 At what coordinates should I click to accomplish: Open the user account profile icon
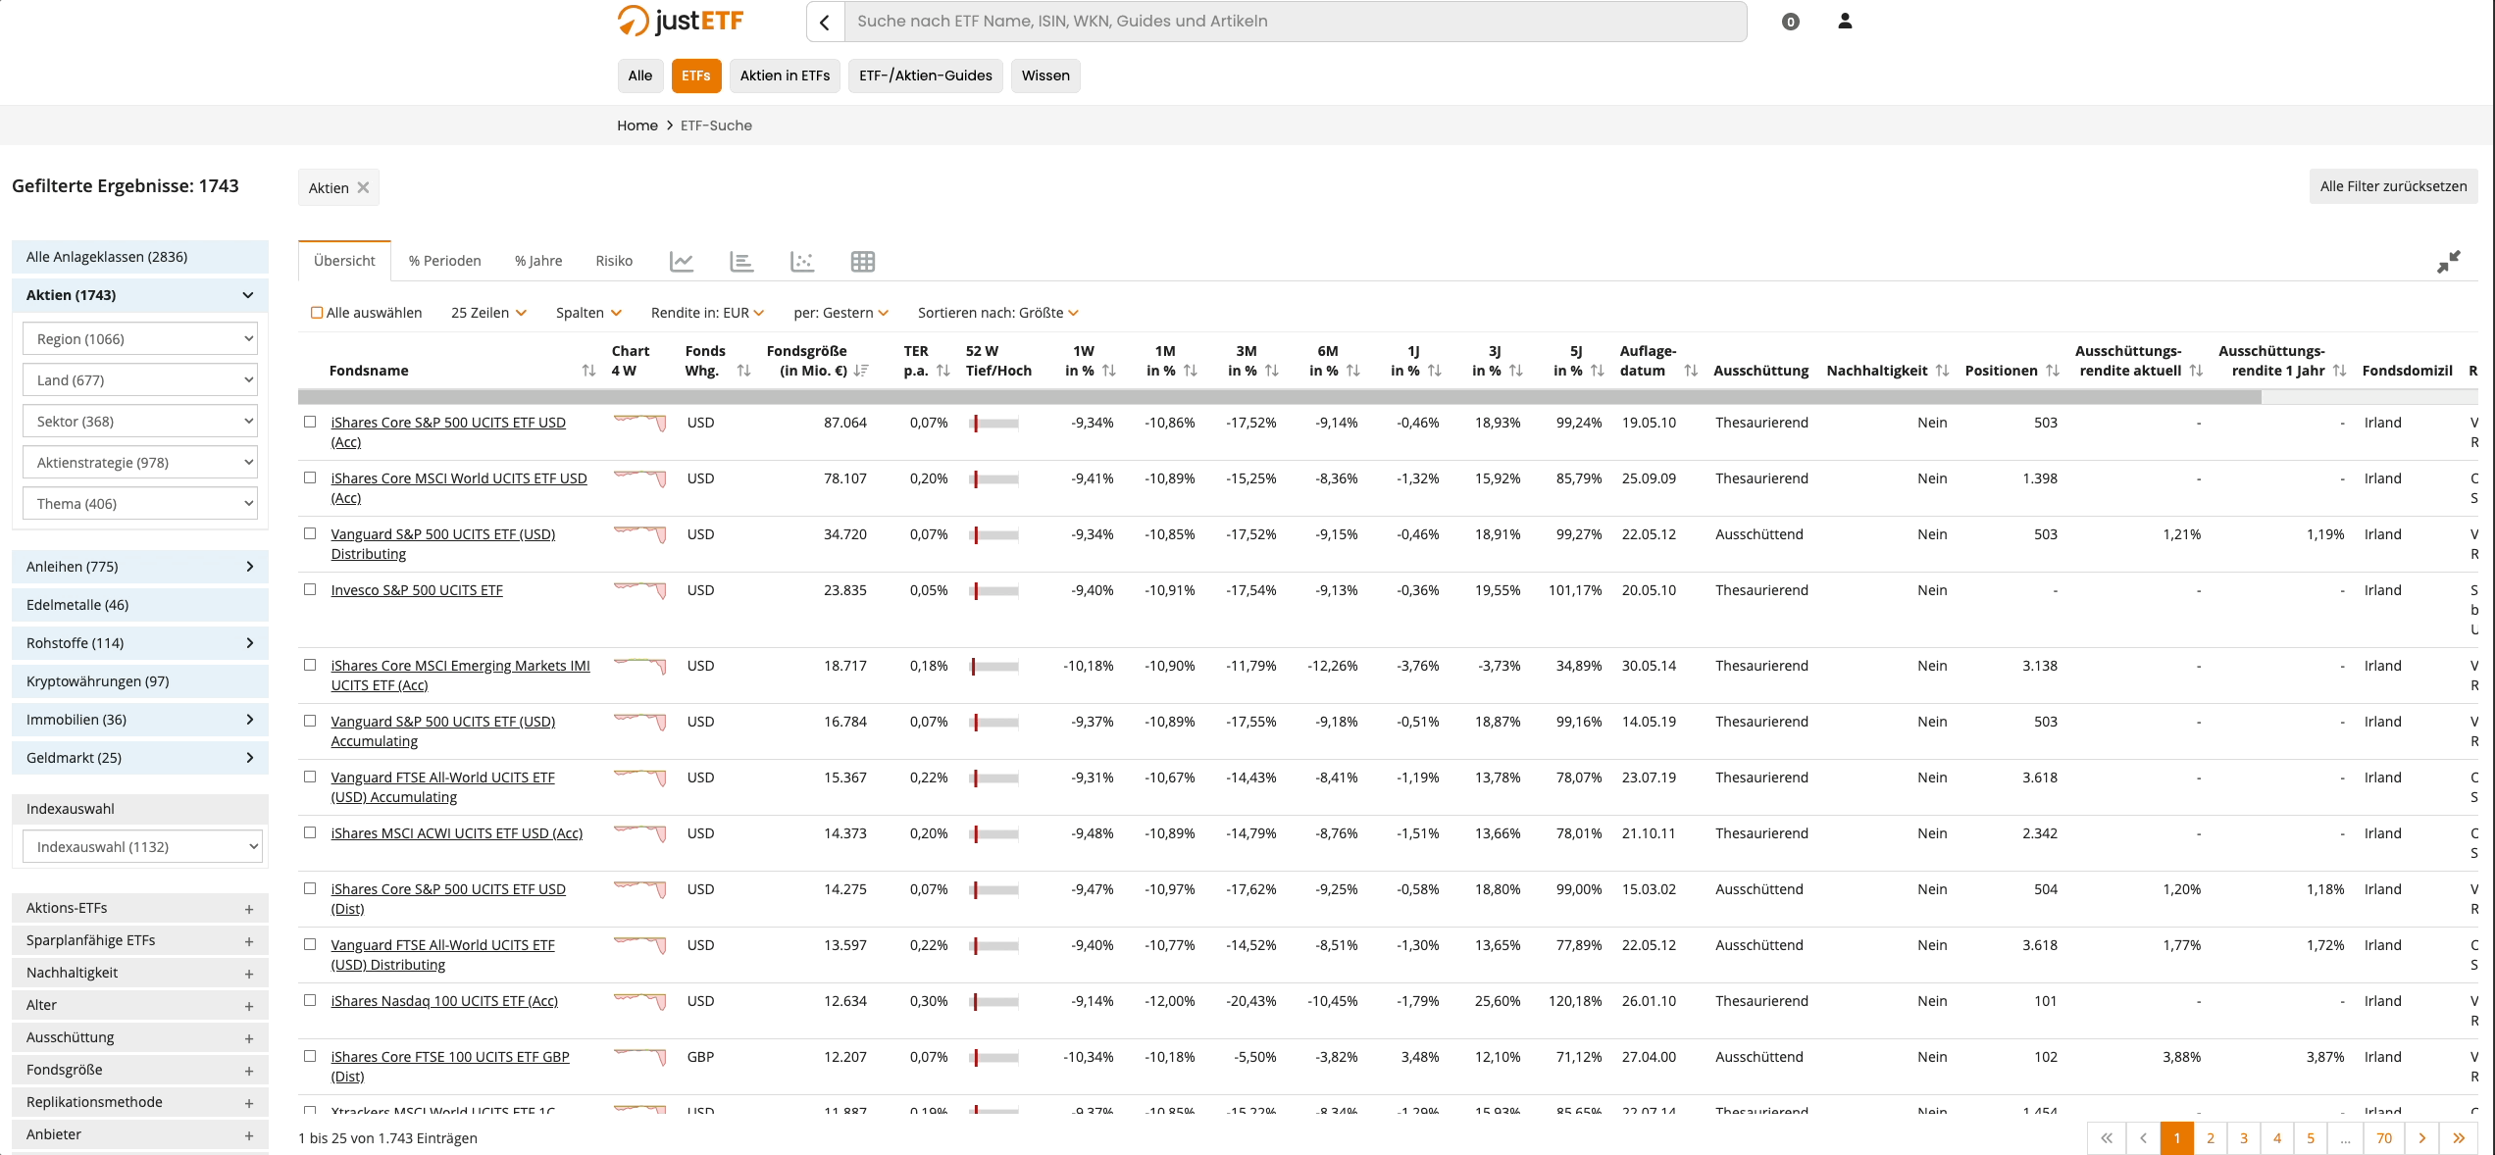point(1845,22)
